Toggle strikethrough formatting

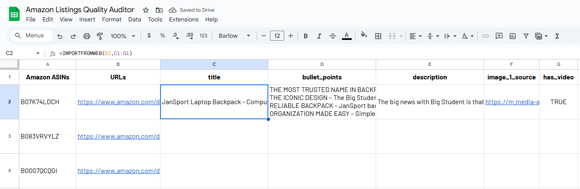coord(333,36)
